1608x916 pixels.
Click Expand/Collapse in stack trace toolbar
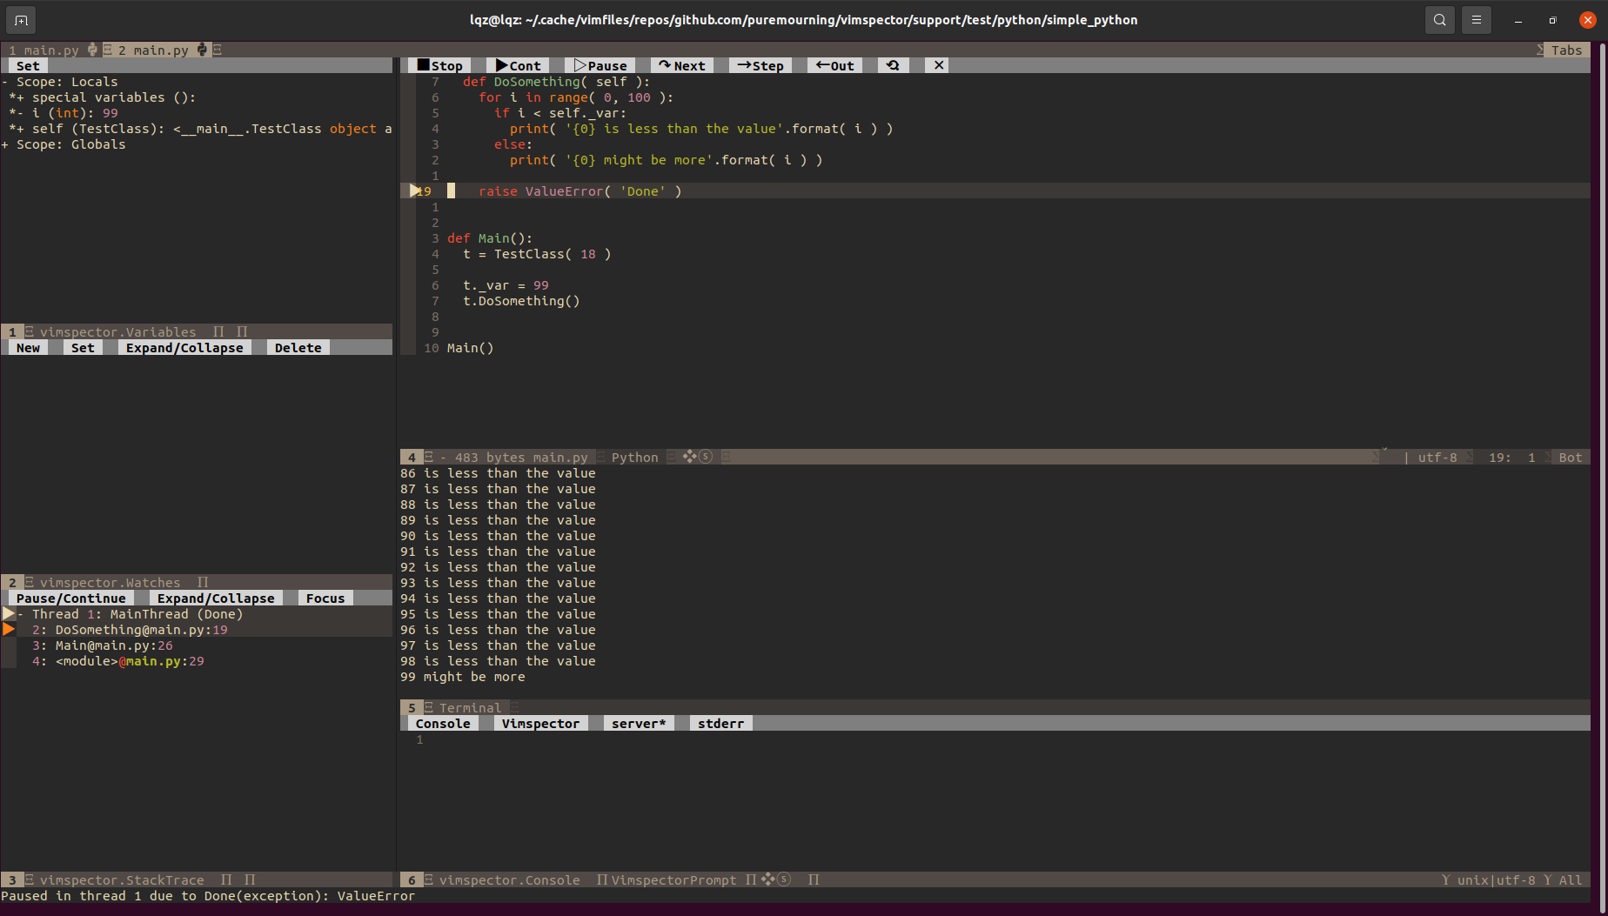click(x=216, y=598)
